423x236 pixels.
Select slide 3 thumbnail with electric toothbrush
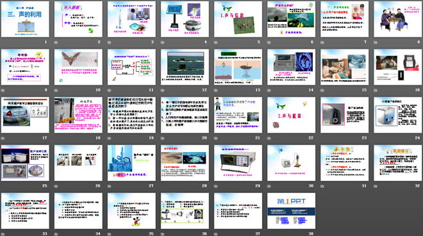click(131, 19)
